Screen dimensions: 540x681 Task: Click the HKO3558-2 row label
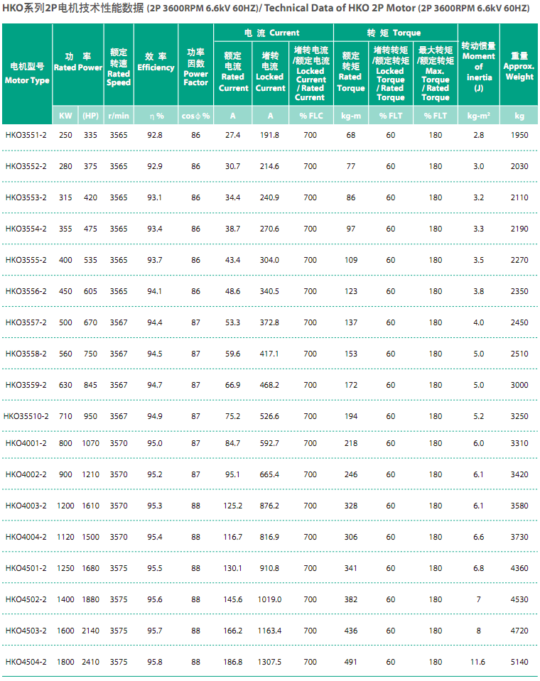[26, 354]
